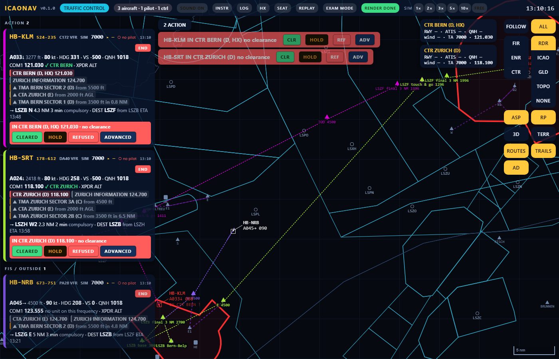
Task: Set simulation speed to 2×
Action: pyautogui.click(x=429, y=8)
